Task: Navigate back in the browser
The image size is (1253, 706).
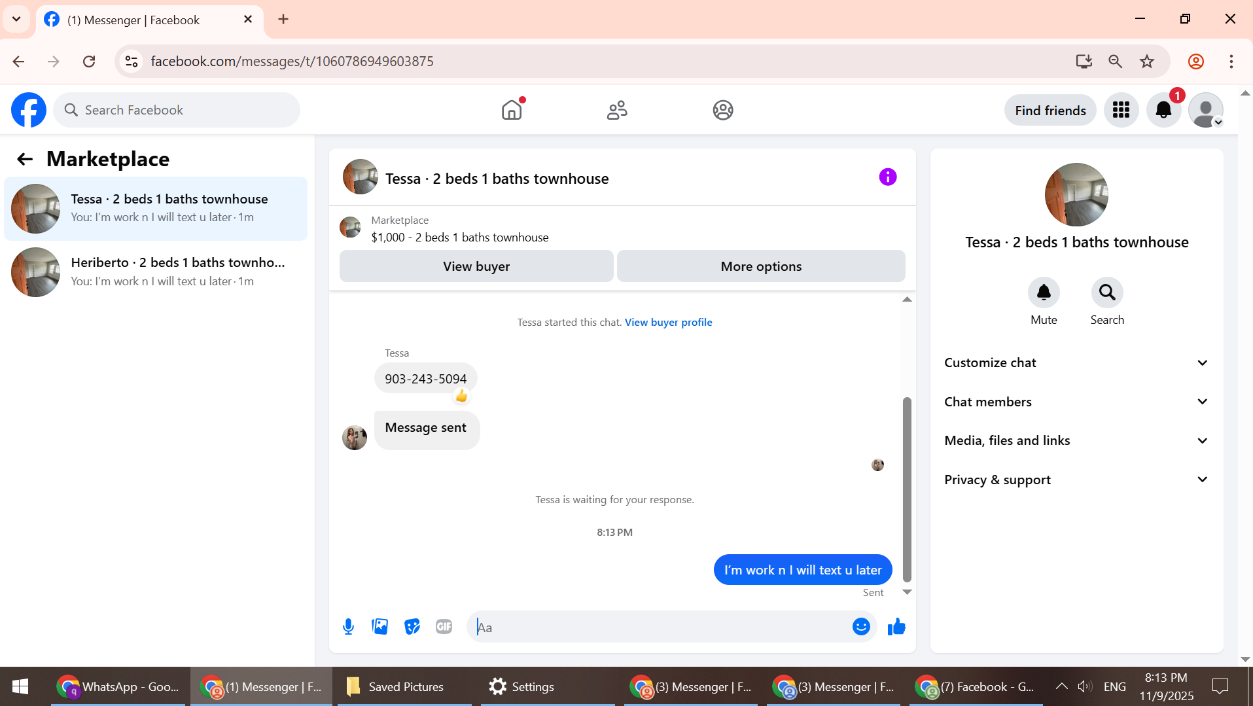Action: coord(18,62)
